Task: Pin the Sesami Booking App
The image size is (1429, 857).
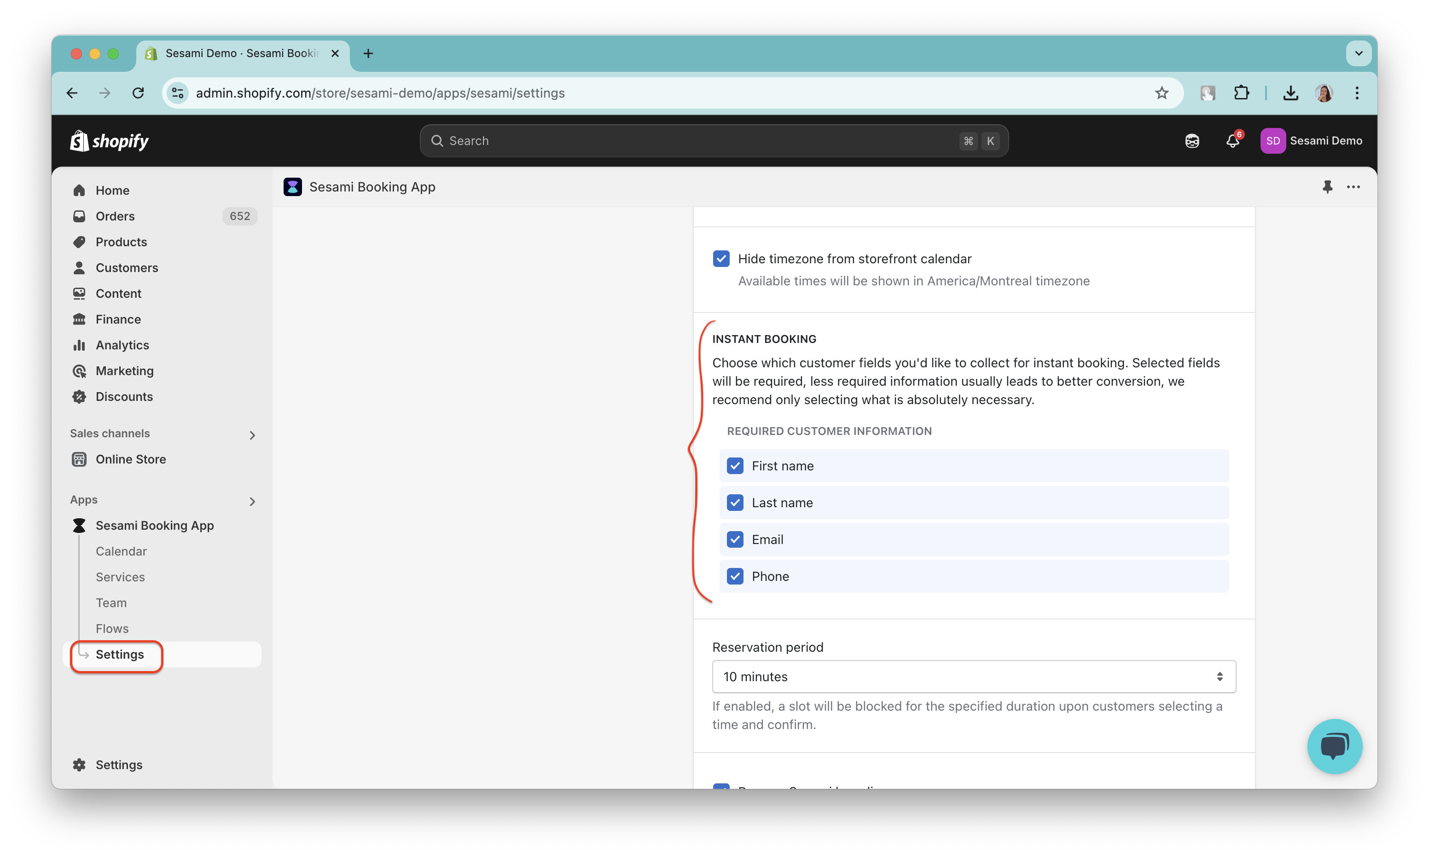Action: click(x=1327, y=187)
